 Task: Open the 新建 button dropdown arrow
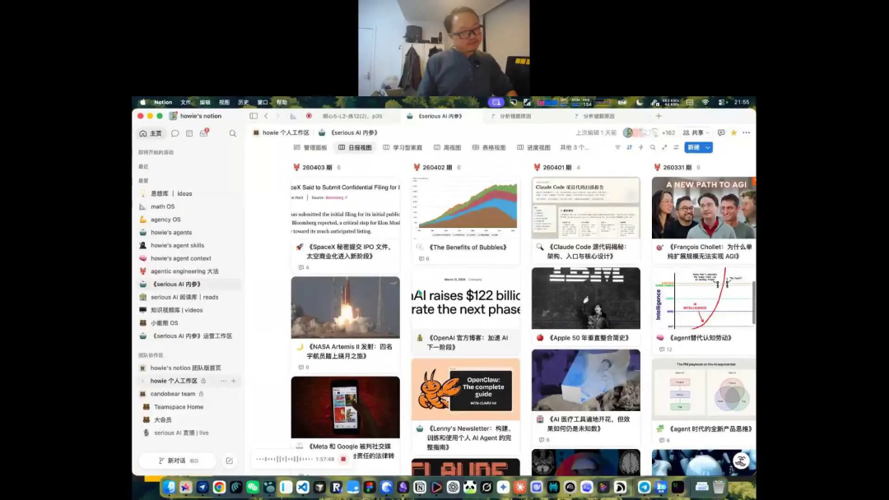(x=708, y=147)
